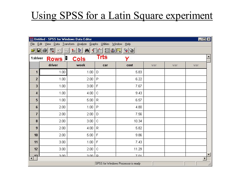Image resolution: width=240 pixels, height=180 pixels.
Task: Click cost cell 5.83 in row 1
Action: [130, 72]
